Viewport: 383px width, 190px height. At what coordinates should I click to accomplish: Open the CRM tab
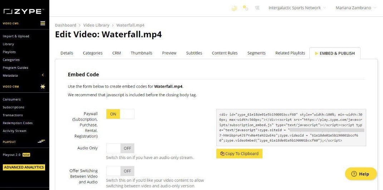coord(117,53)
